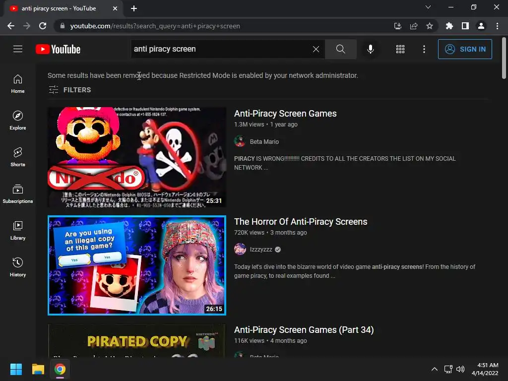Open YouTube settings three-dot menu
Image resolution: width=508 pixels, height=381 pixels.
pos(424,49)
